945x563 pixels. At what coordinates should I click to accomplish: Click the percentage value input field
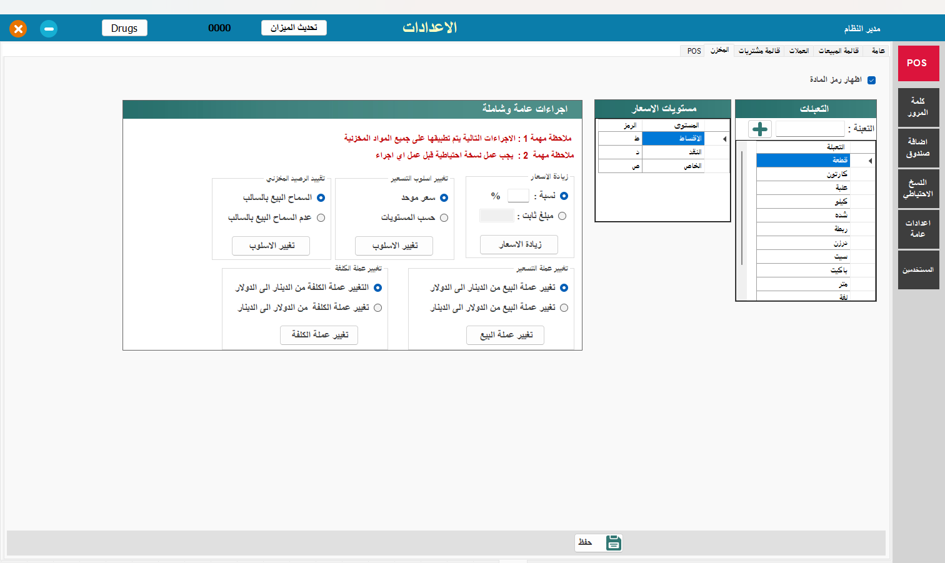pyautogui.click(x=518, y=196)
